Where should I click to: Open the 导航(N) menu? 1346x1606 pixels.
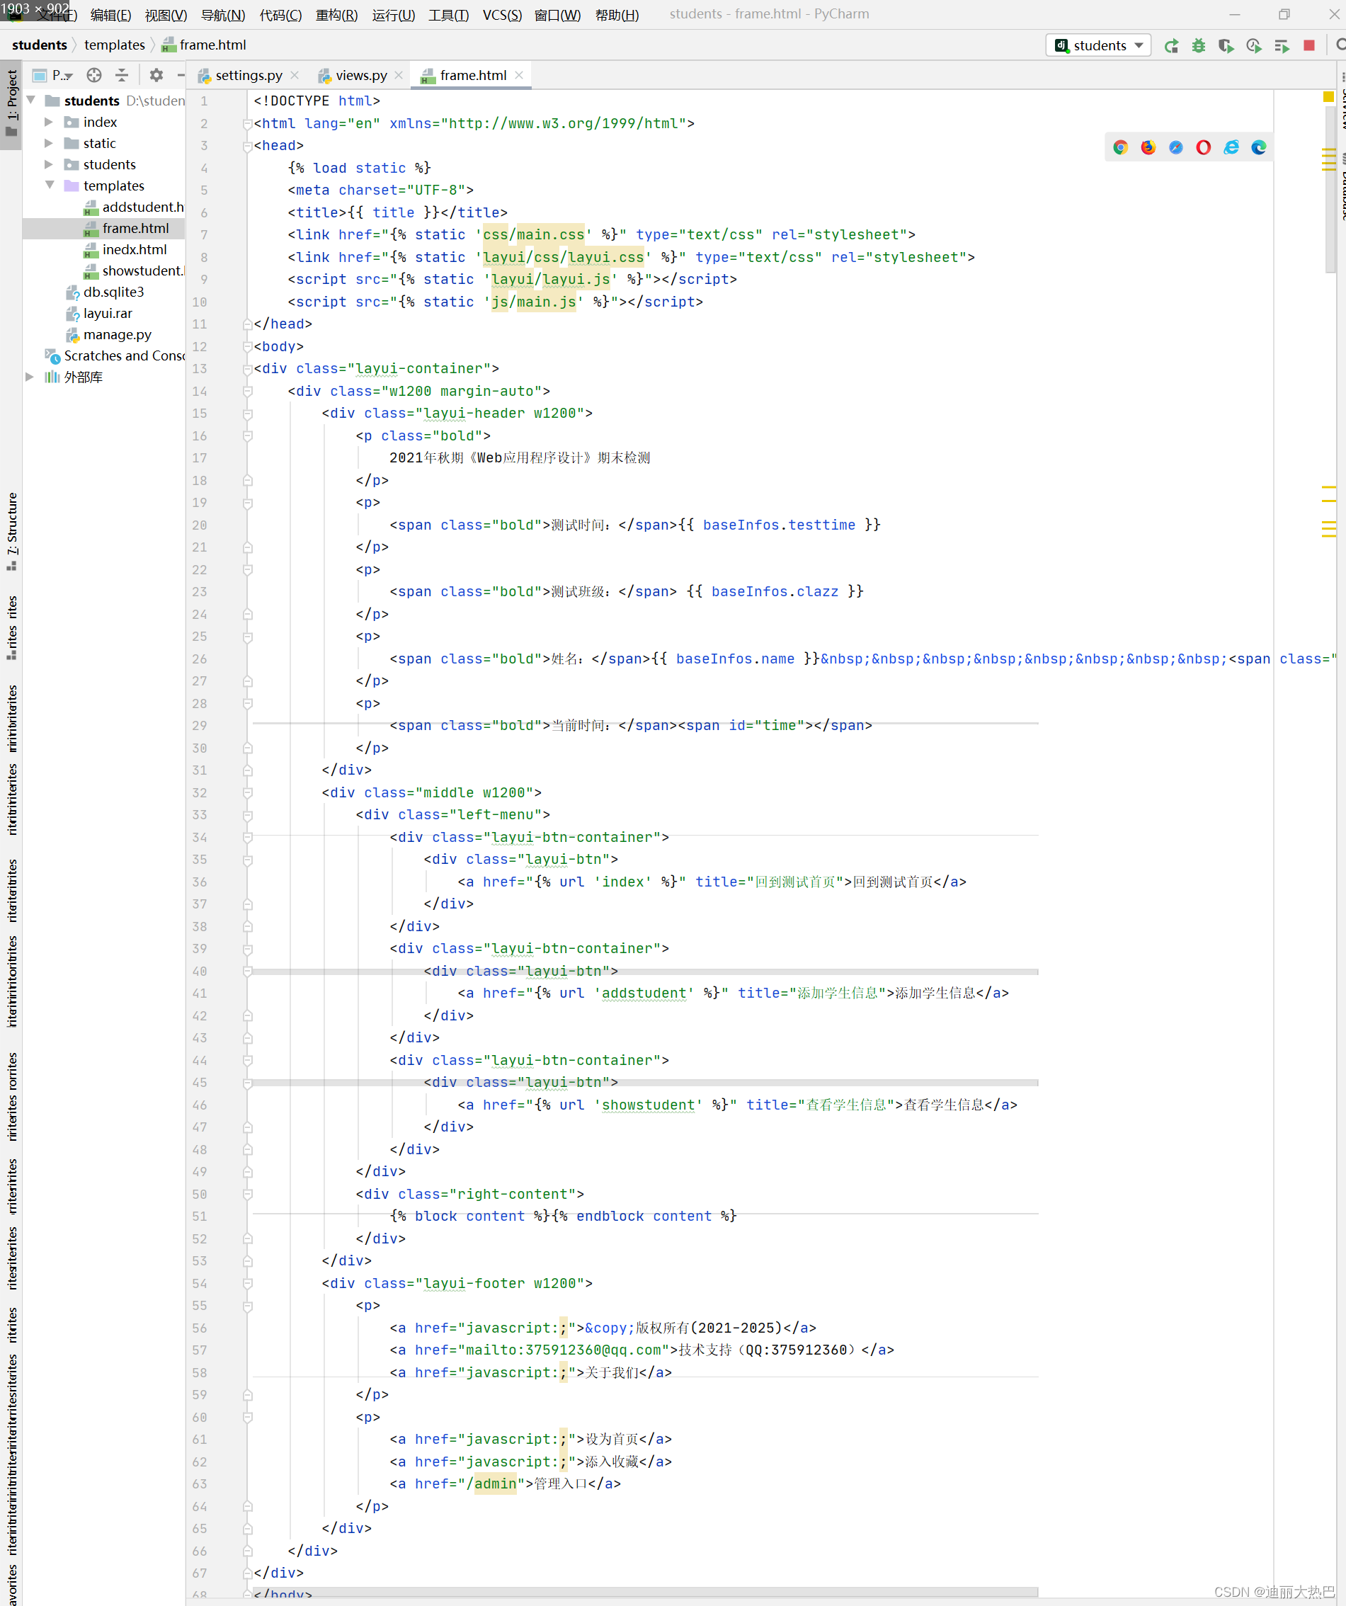pos(222,16)
